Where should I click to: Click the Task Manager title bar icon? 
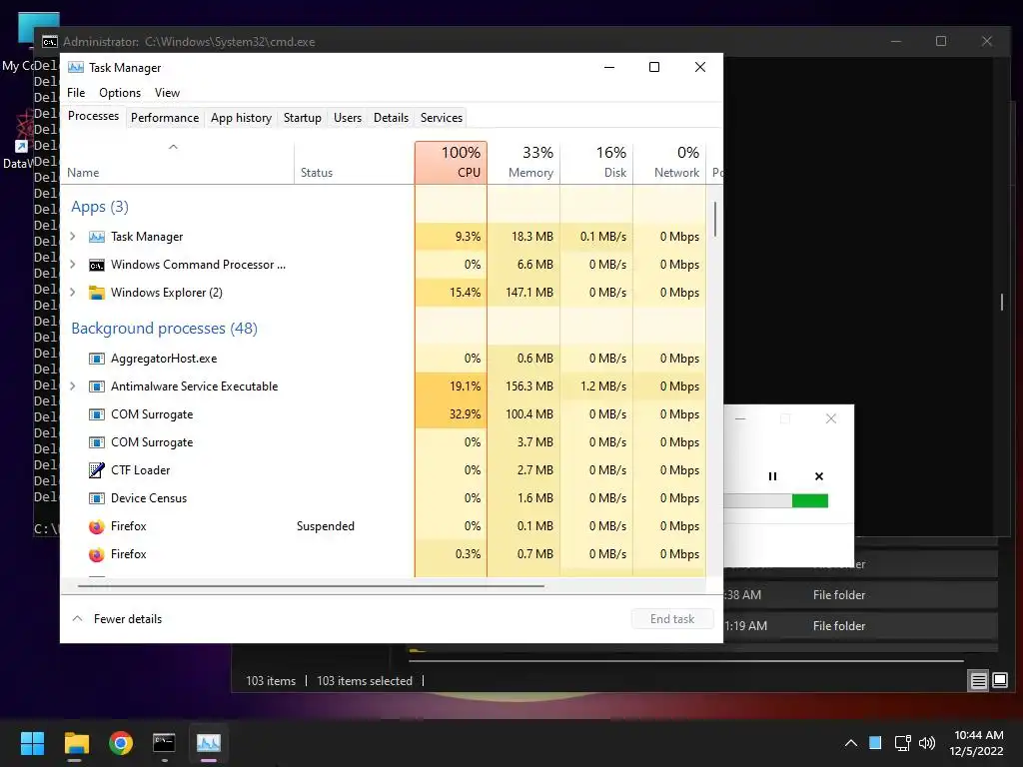click(76, 68)
